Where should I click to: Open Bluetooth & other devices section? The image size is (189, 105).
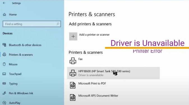point(25,45)
